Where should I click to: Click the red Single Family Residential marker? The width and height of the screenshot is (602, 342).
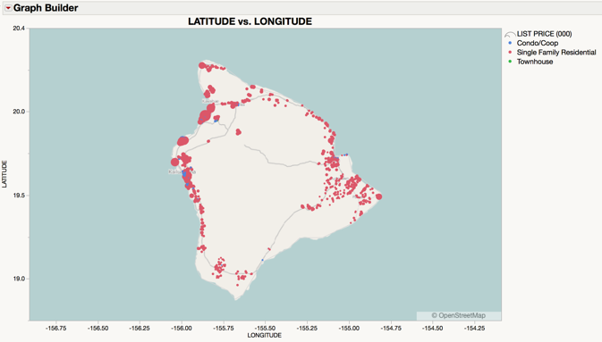[510, 52]
